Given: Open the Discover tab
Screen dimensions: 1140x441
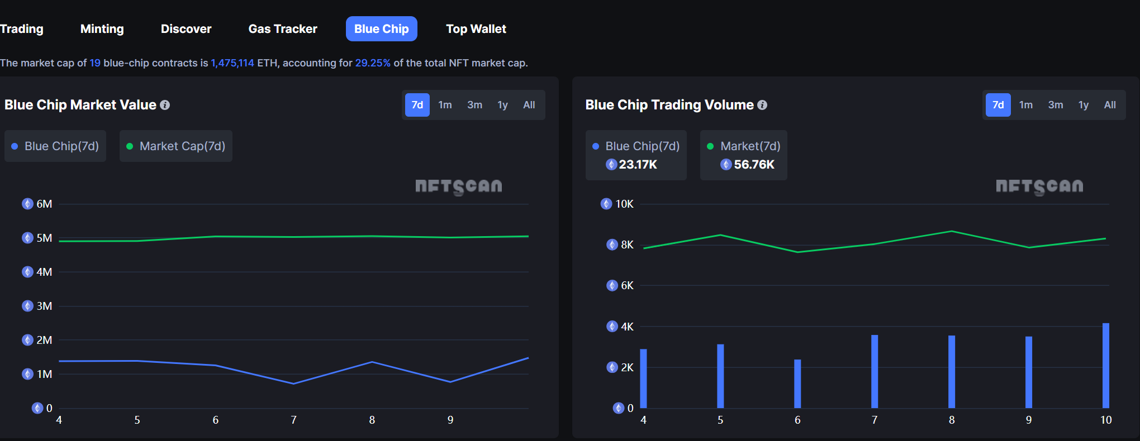Looking at the screenshot, I should pyautogui.click(x=186, y=29).
